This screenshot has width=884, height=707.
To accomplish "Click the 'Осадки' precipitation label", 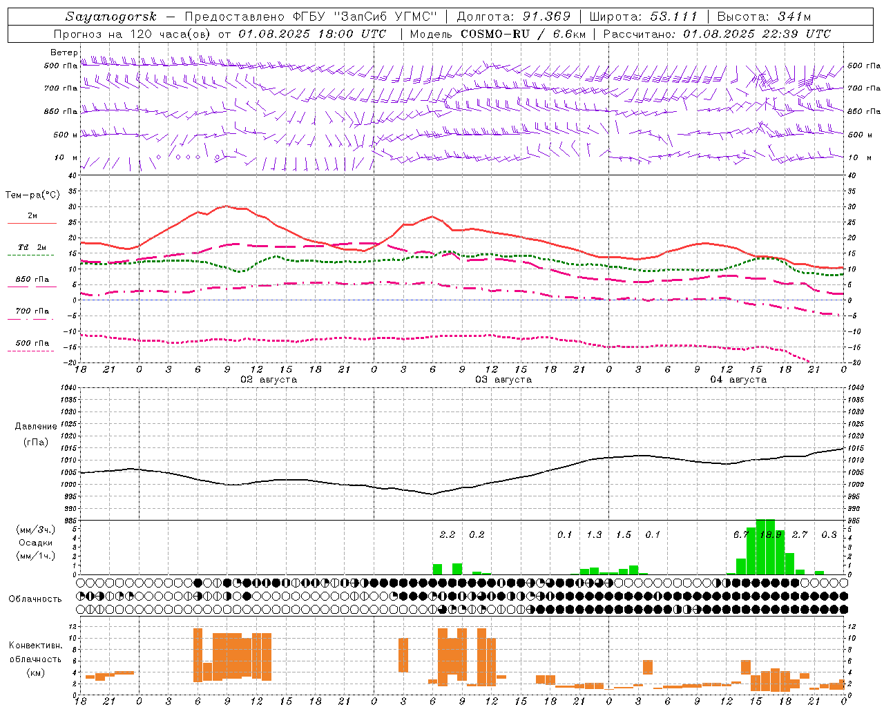I will (x=35, y=543).
